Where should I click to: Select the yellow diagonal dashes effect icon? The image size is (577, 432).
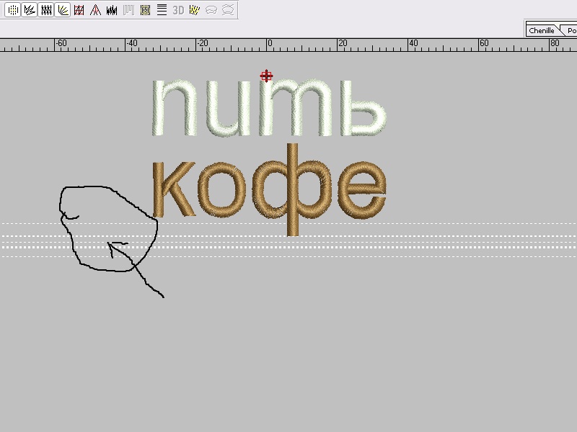point(194,10)
